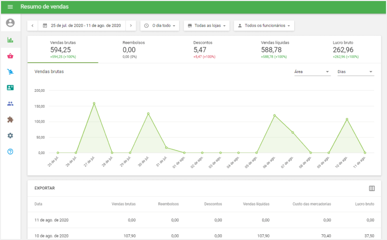Open the integrations puzzle piece icon
The image size is (387, 240).
coord(10,119)
